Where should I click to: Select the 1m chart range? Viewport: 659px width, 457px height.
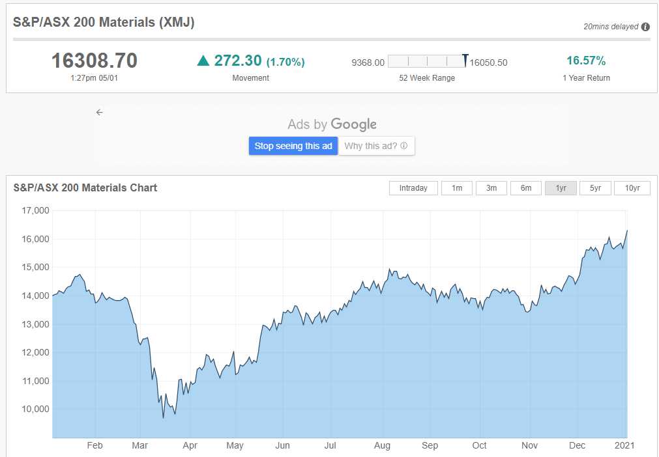(x=457, y=188)
